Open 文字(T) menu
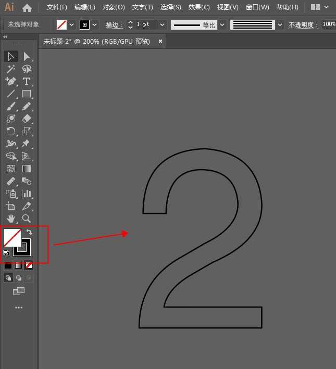 tap(143, 7)
